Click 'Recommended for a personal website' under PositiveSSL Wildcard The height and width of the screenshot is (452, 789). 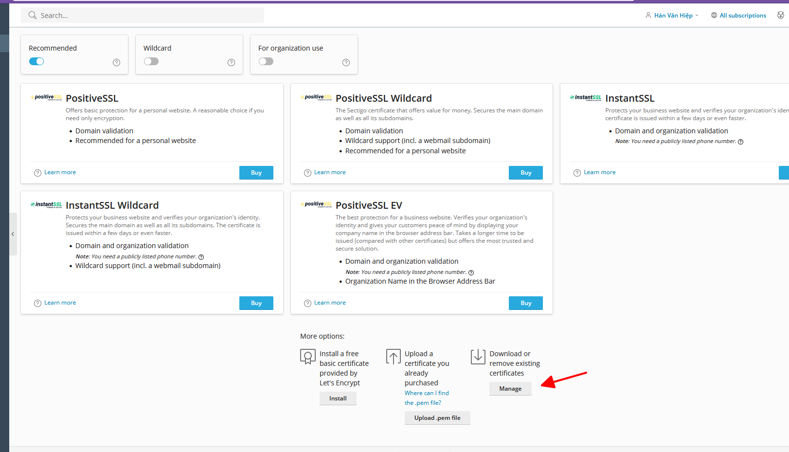[x=406, y=151]
